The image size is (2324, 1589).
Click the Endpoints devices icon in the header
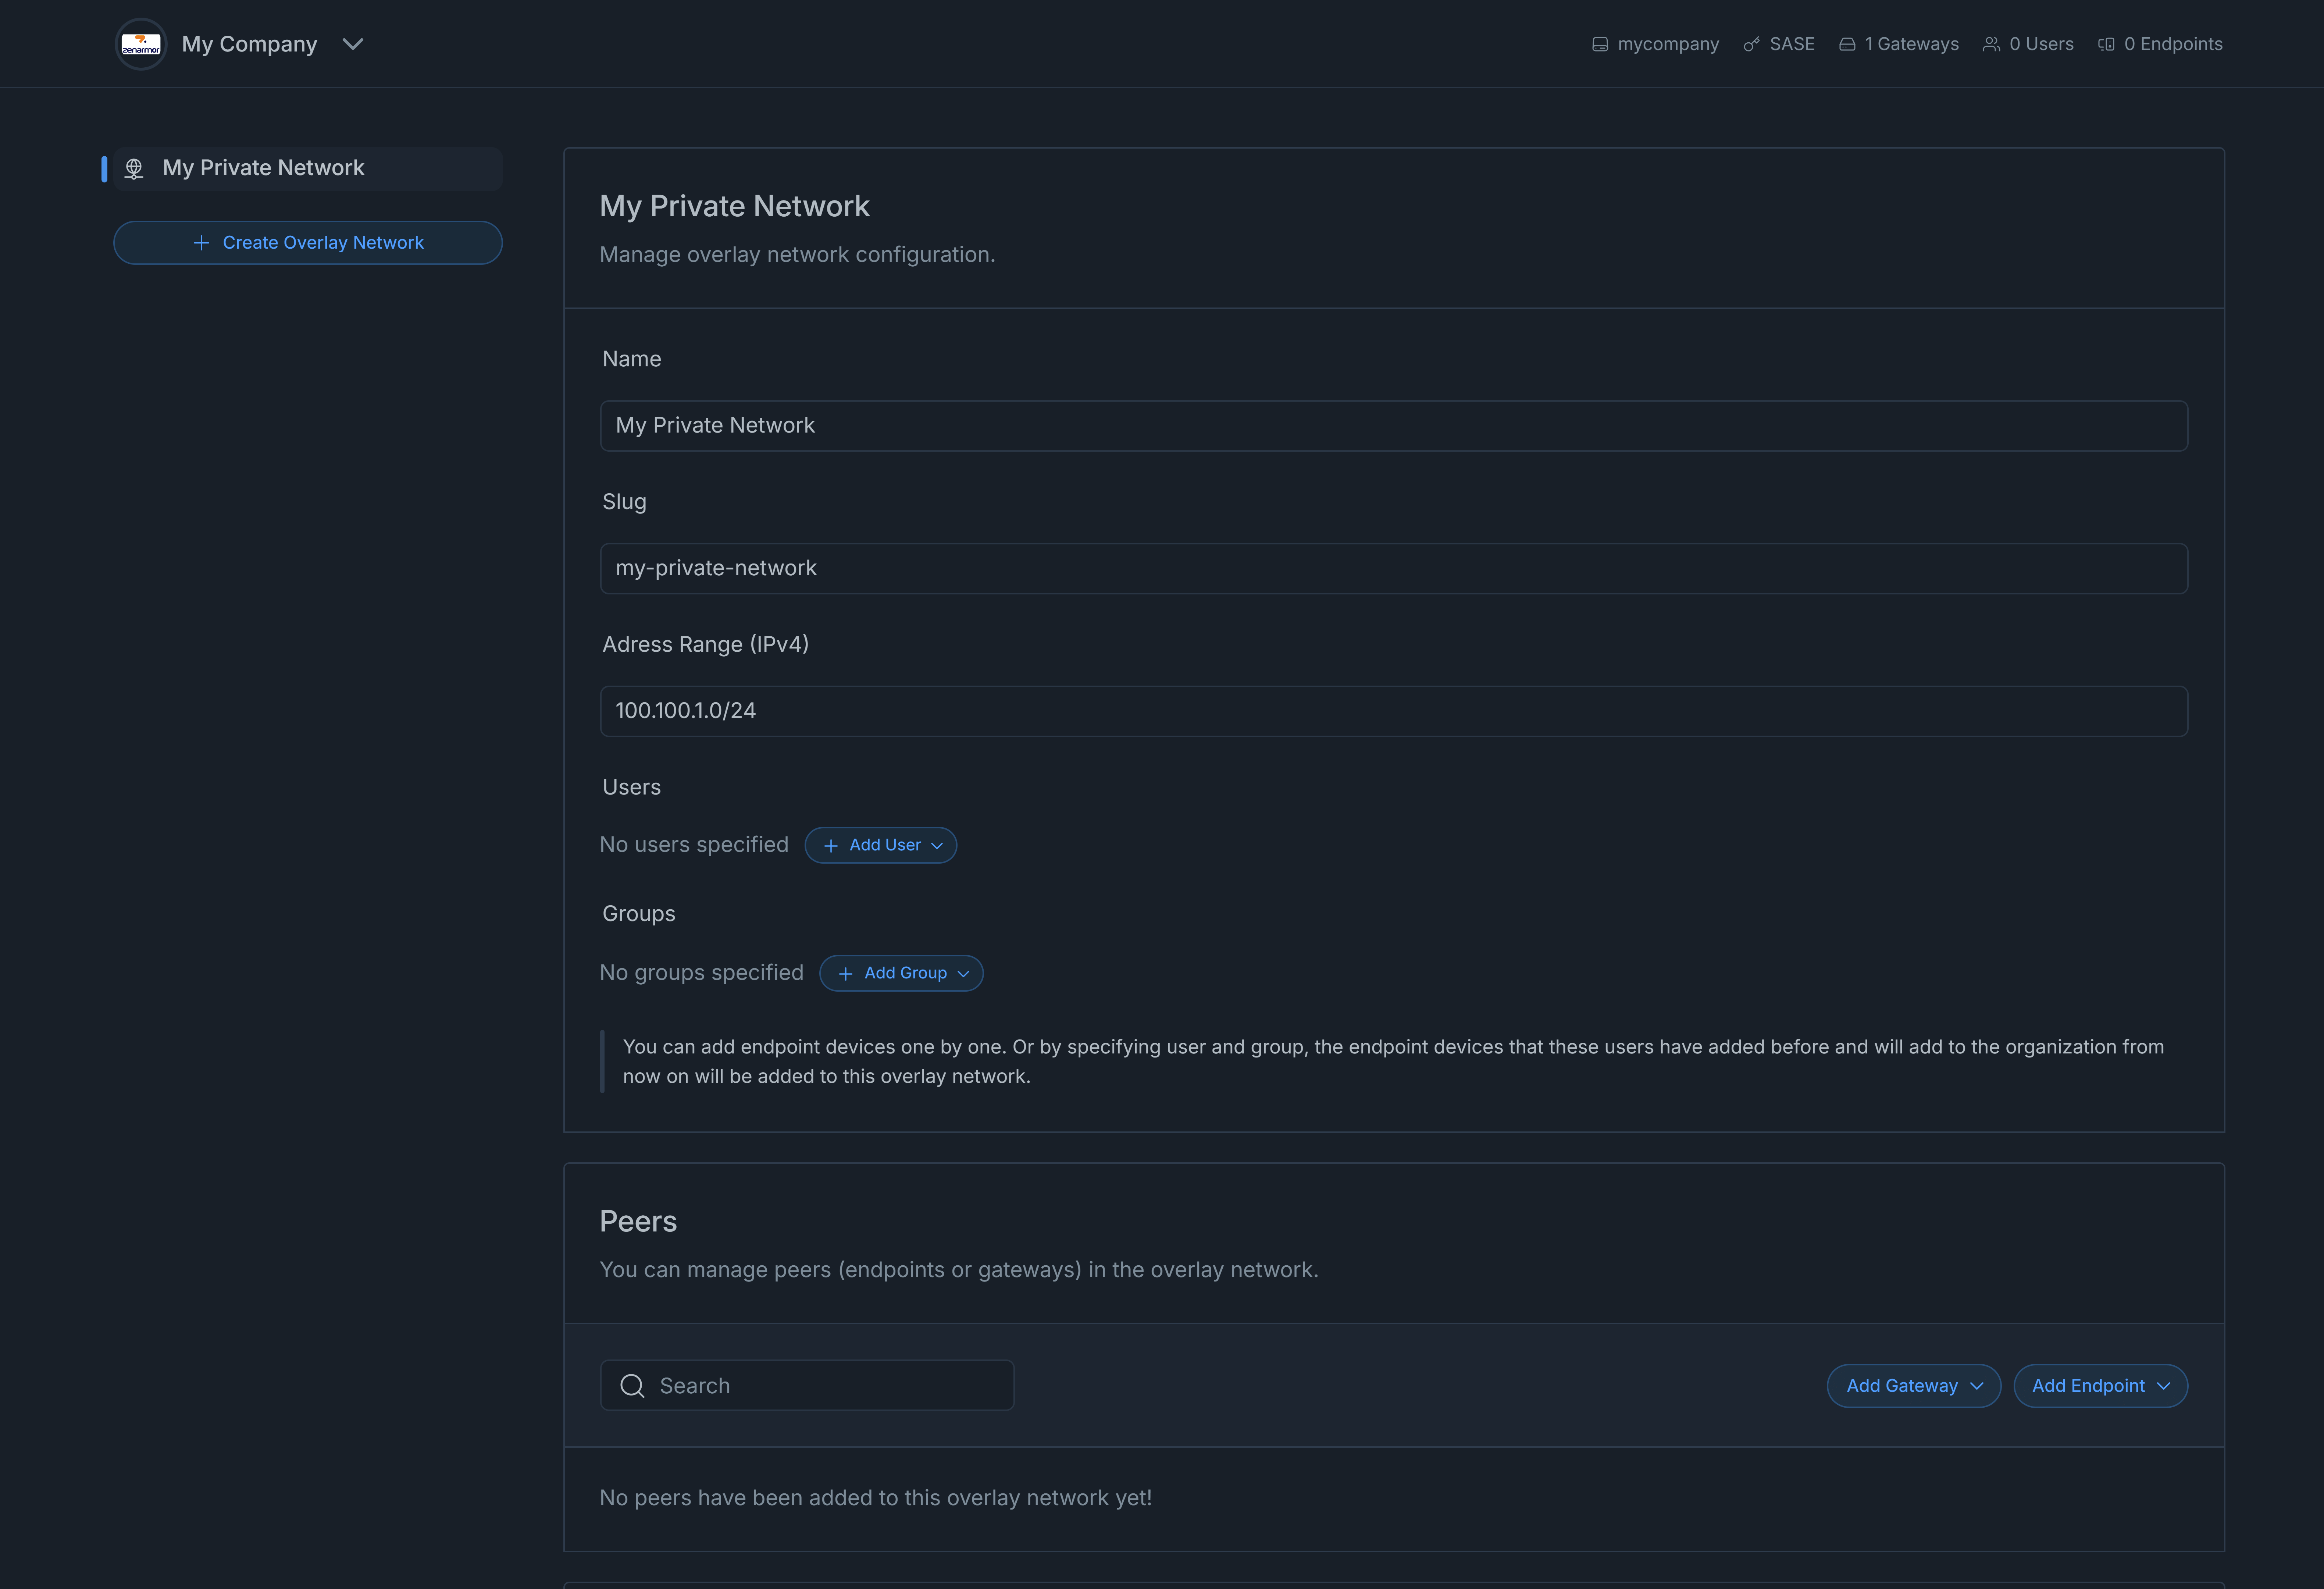[x=2106, y=44]
